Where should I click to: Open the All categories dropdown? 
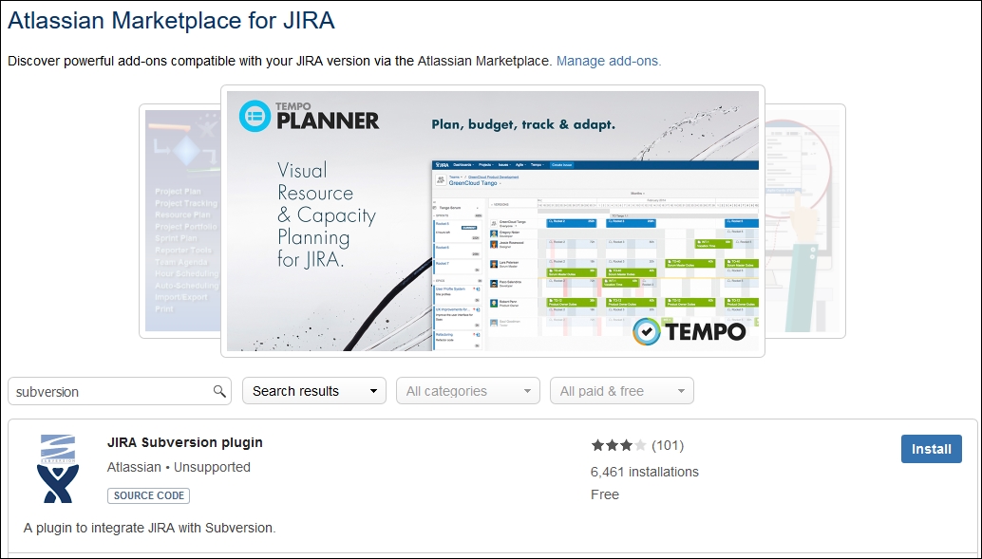point(468,391)
